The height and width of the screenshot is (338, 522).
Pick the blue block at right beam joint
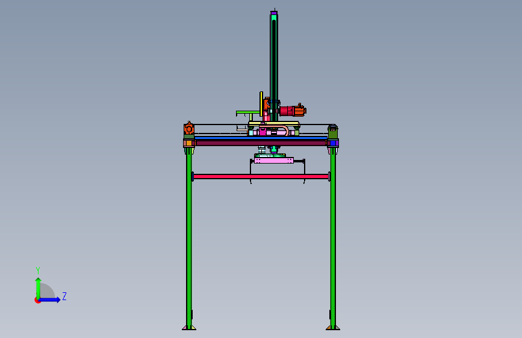point(333,143)
